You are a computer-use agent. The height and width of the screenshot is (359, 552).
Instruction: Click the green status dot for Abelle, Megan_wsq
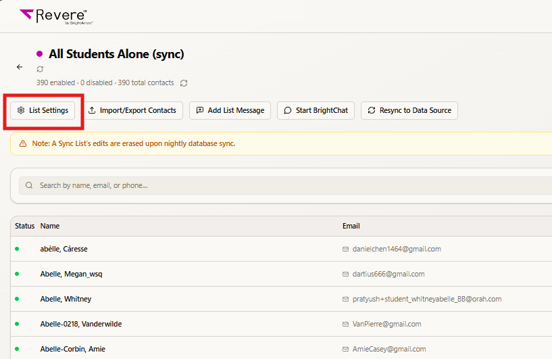[x=17, y=274]
